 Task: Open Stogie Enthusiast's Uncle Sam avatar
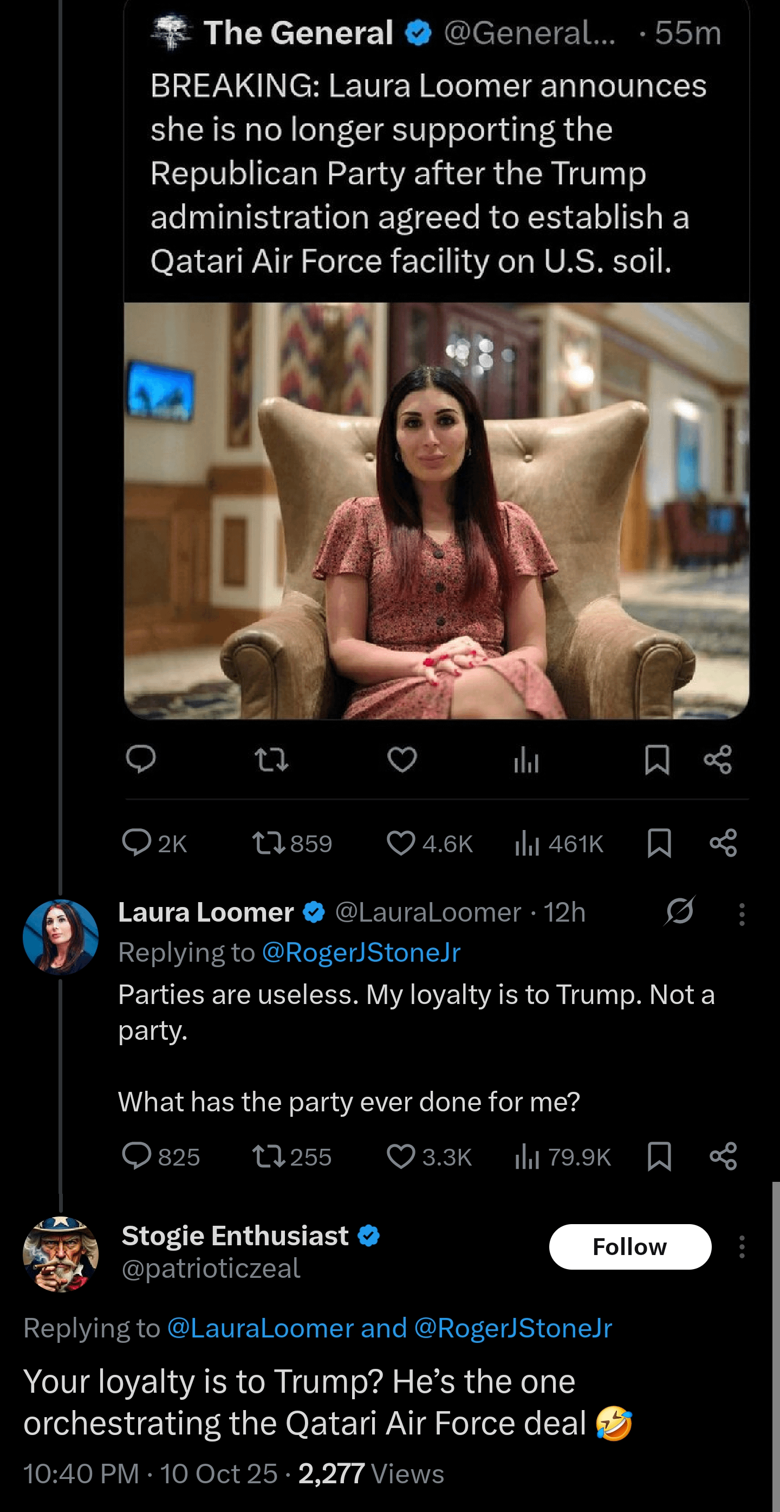(61, 1254)
